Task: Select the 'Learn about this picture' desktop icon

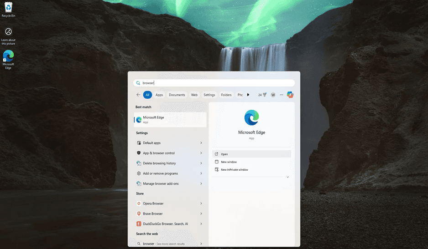Action: tap(8, 36)
